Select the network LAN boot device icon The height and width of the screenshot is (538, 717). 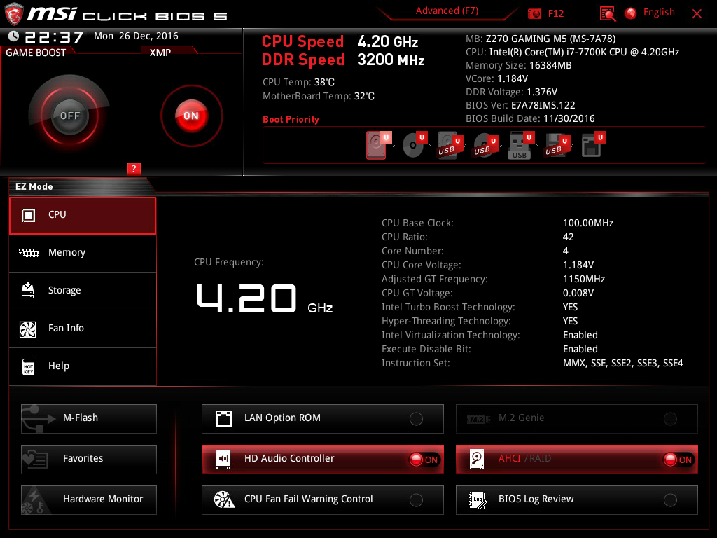click(x=593, y=144)
